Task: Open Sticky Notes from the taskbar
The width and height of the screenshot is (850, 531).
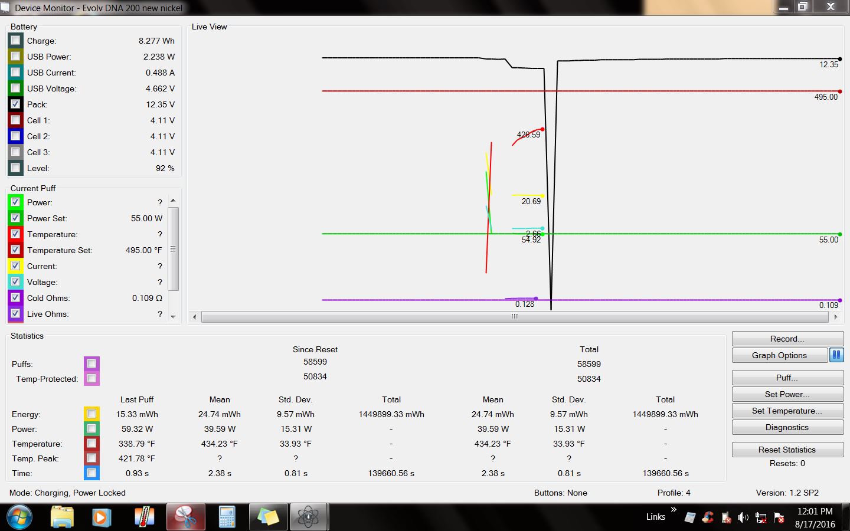Action: [x=267, y=517]
